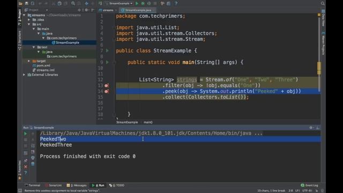This screenshot has height=193, width=343.
Task: Open the Terminal tool window tab
Action: point(32,185)
